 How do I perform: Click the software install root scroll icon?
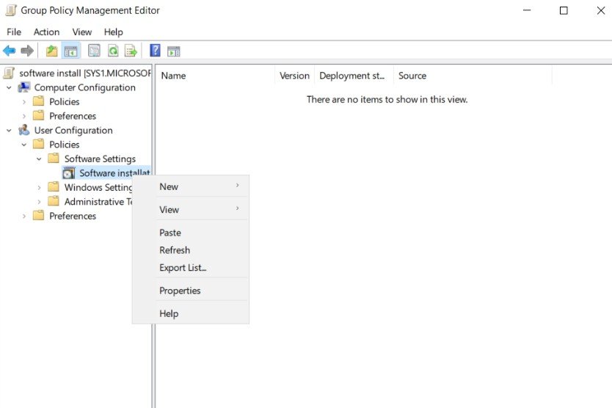pos(9,73)
